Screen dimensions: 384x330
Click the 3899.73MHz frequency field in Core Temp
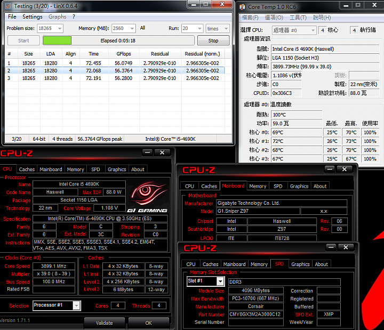325,67
